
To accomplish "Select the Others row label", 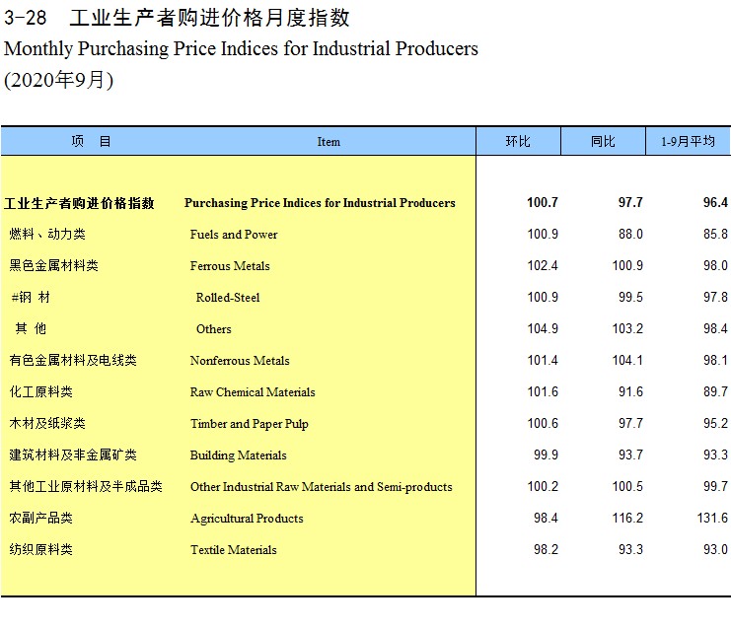I will [x=213, y=329].
